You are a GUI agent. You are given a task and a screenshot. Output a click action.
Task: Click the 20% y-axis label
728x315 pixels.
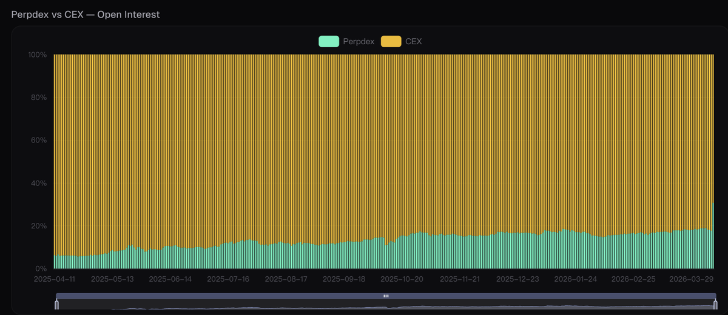pyautogui.click(x=38, y=226)
